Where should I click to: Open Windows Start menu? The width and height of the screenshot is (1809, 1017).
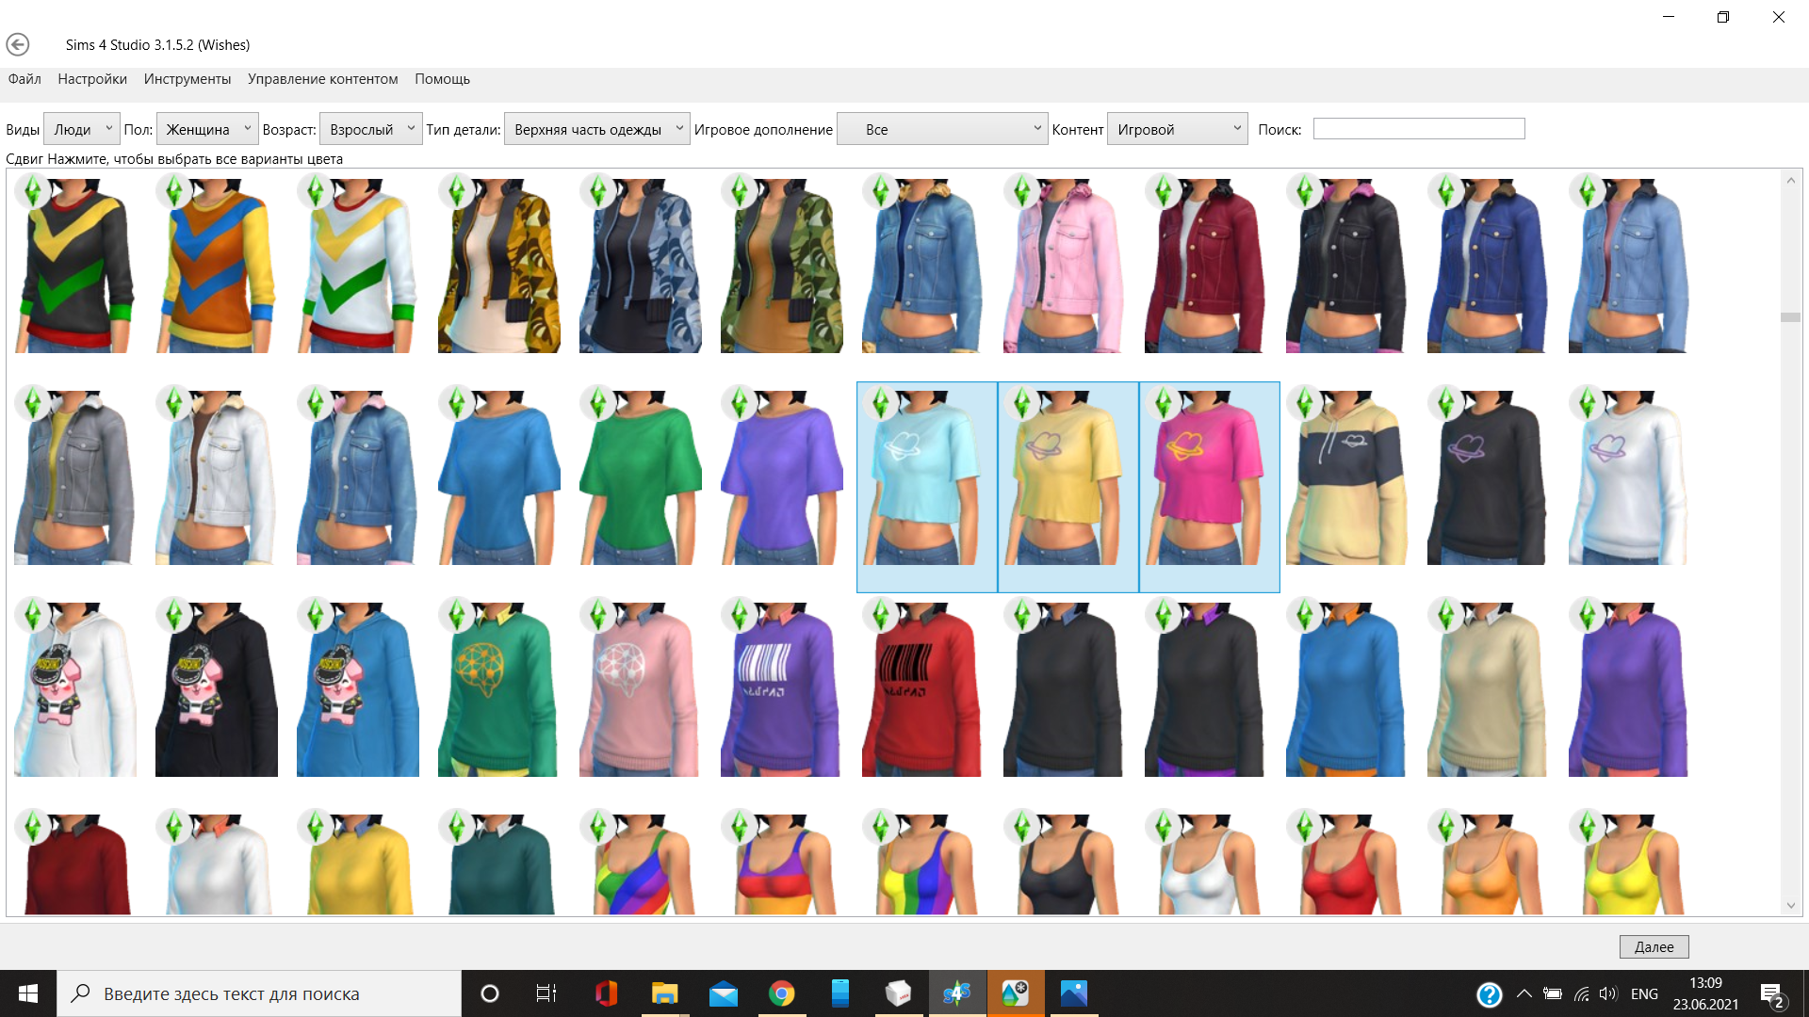click(28, 993)
